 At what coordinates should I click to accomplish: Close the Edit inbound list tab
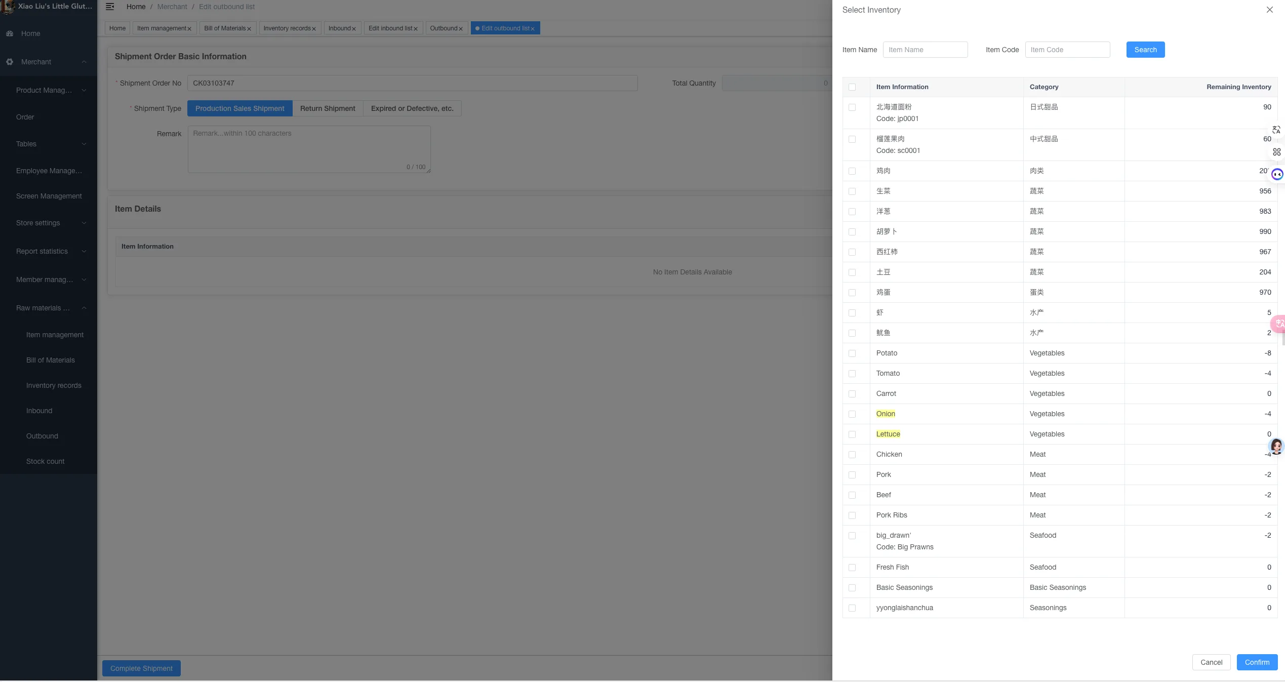(x=416, y=29)
